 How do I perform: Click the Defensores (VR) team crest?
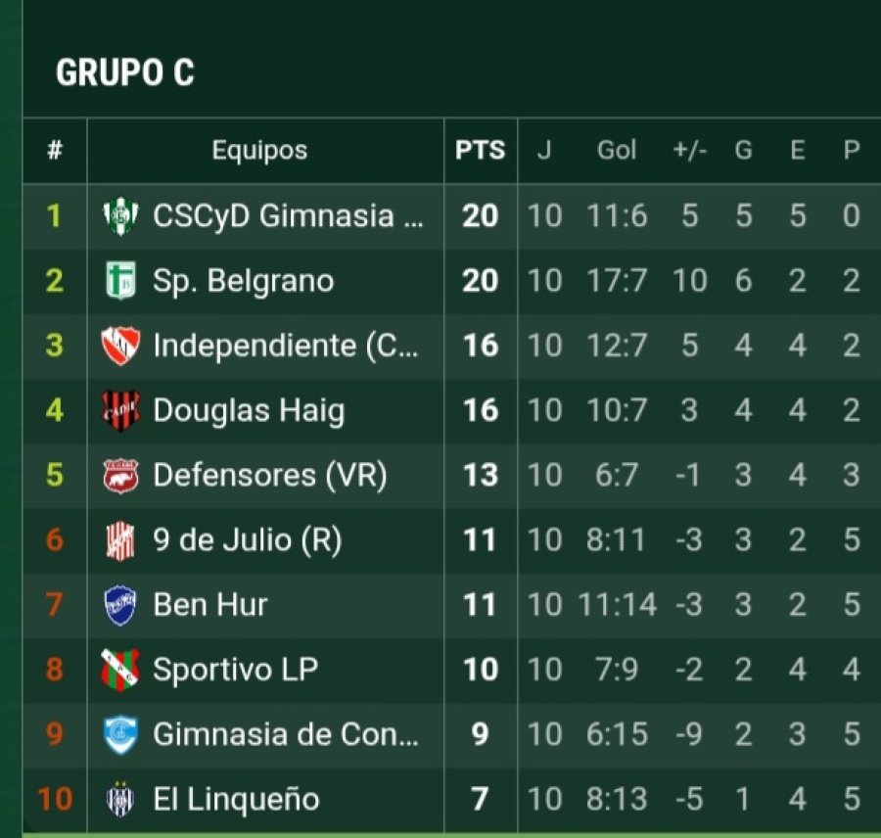[x=120, y=475]
